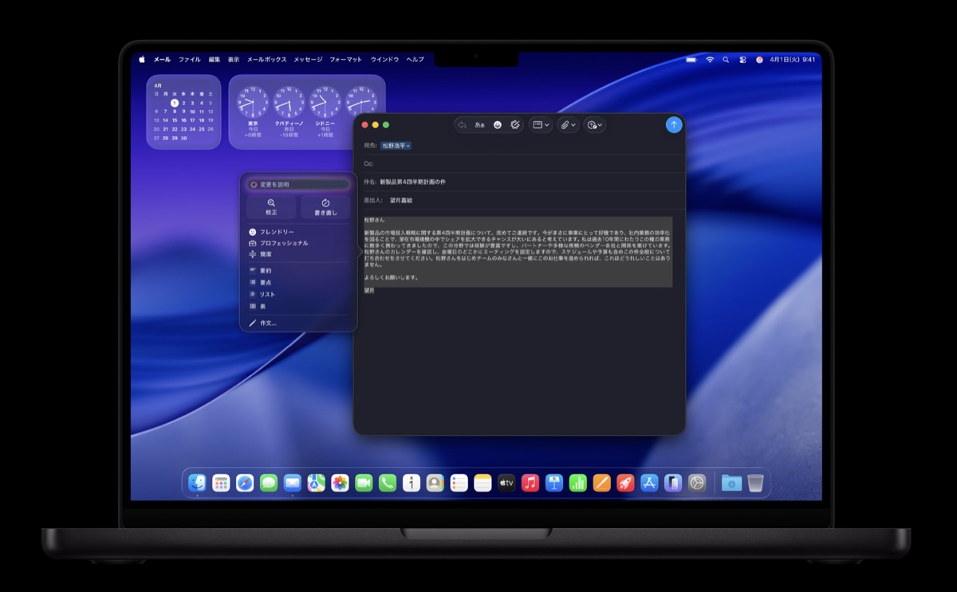Click the reply arrow icon in compose toolbar
Image resolution: width=957 pixels, height=592 pixels.
(x=463, y=125)
